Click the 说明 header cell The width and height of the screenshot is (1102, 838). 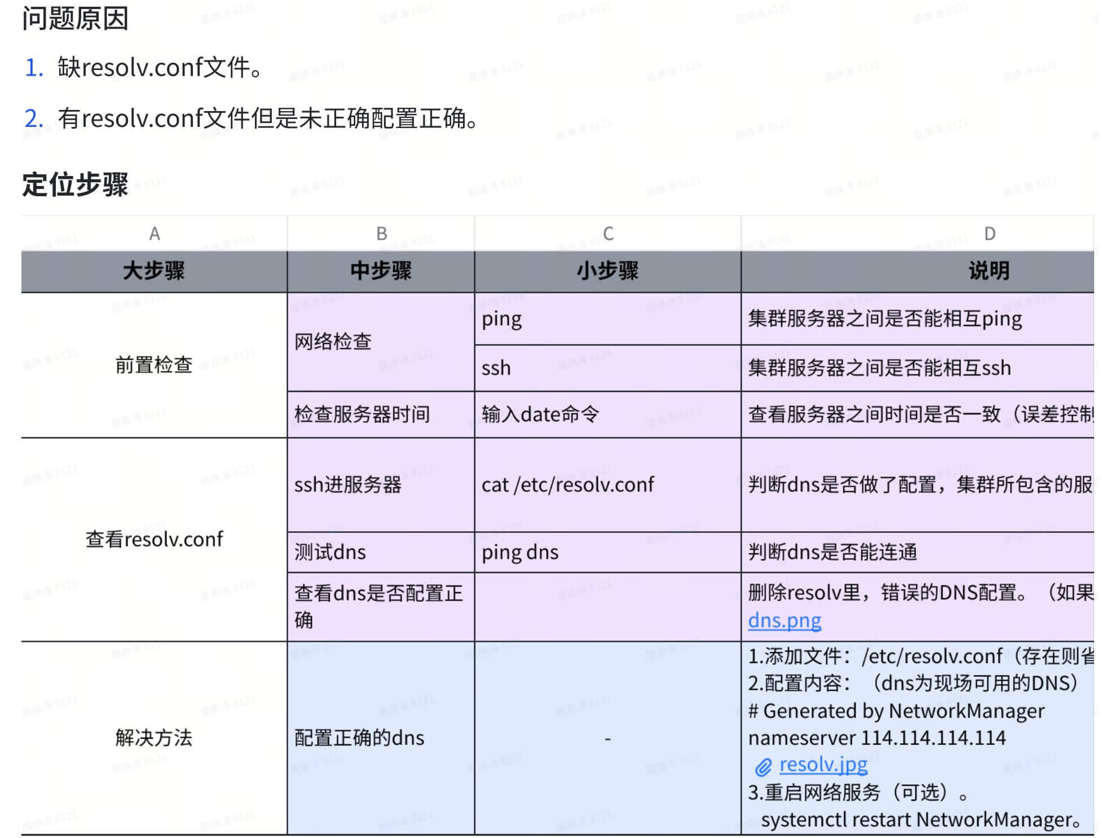(989, 271)
